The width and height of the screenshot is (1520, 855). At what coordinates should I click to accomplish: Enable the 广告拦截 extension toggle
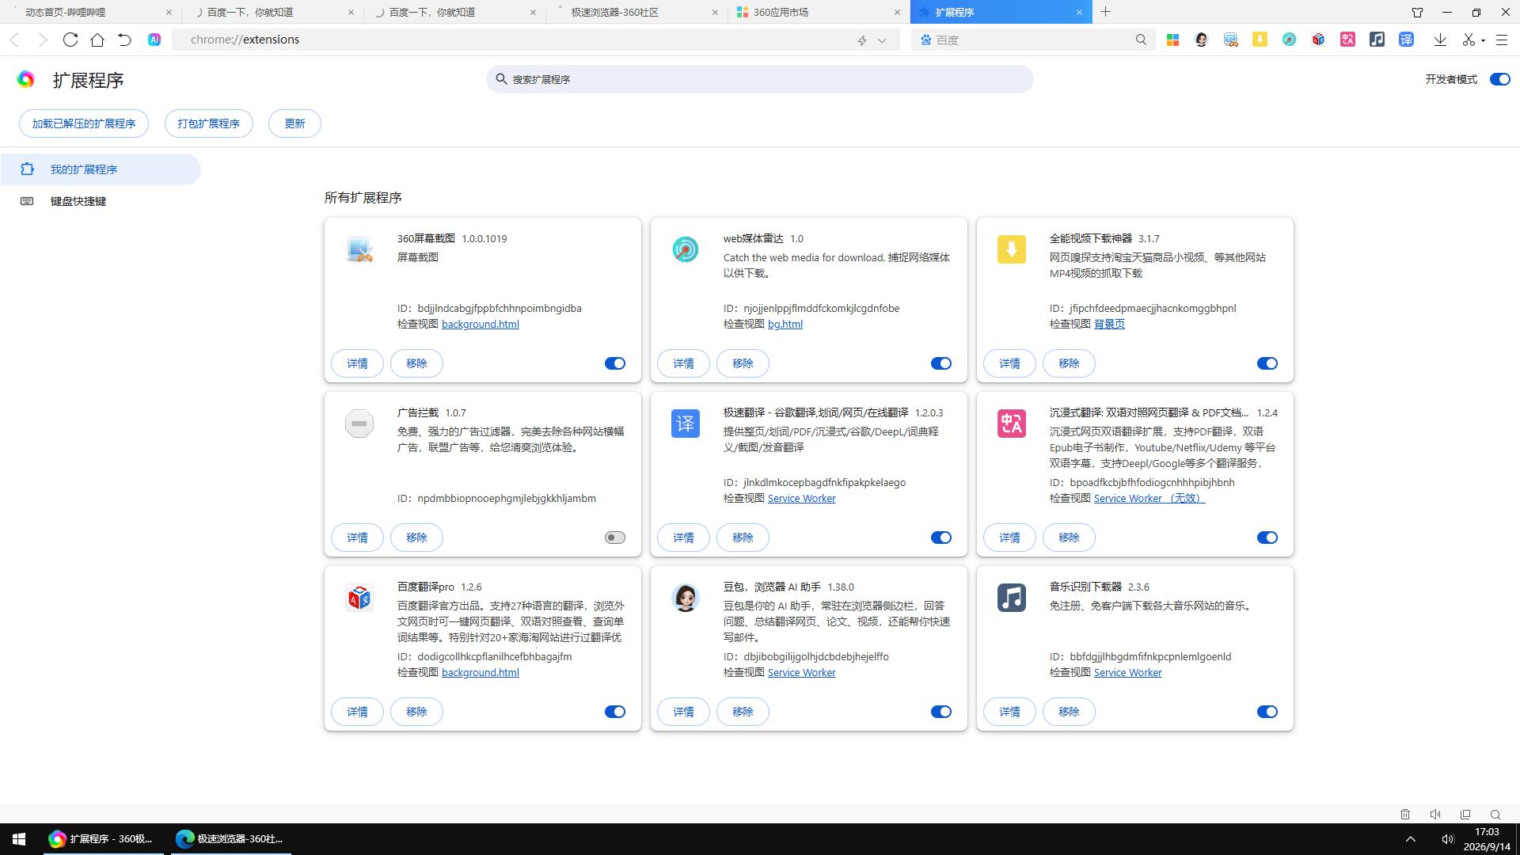pos(615,538)
